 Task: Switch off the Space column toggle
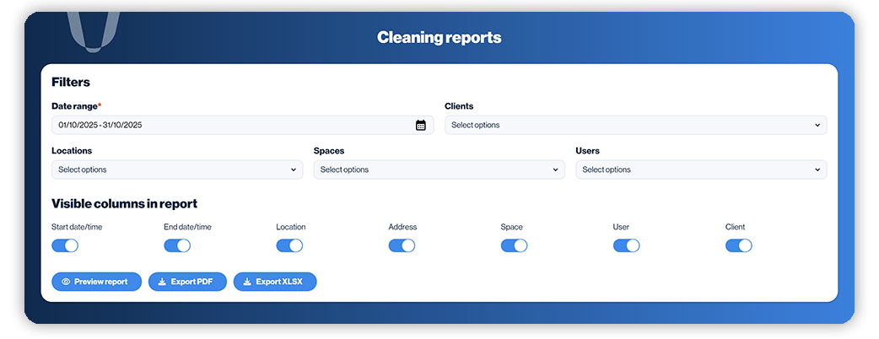point(514,245)
